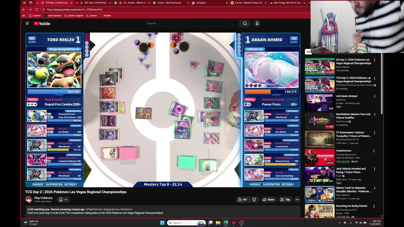This screenshot has height=227, width=404.
Task: Open Microsoft Edge on the taskbar
Action: pyautogui.click(x=226, y=223)
